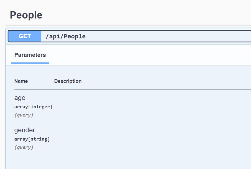Toggle the GET operation bar right of /api/People
This screenshot has width=251, height=169.
point(168,36)
